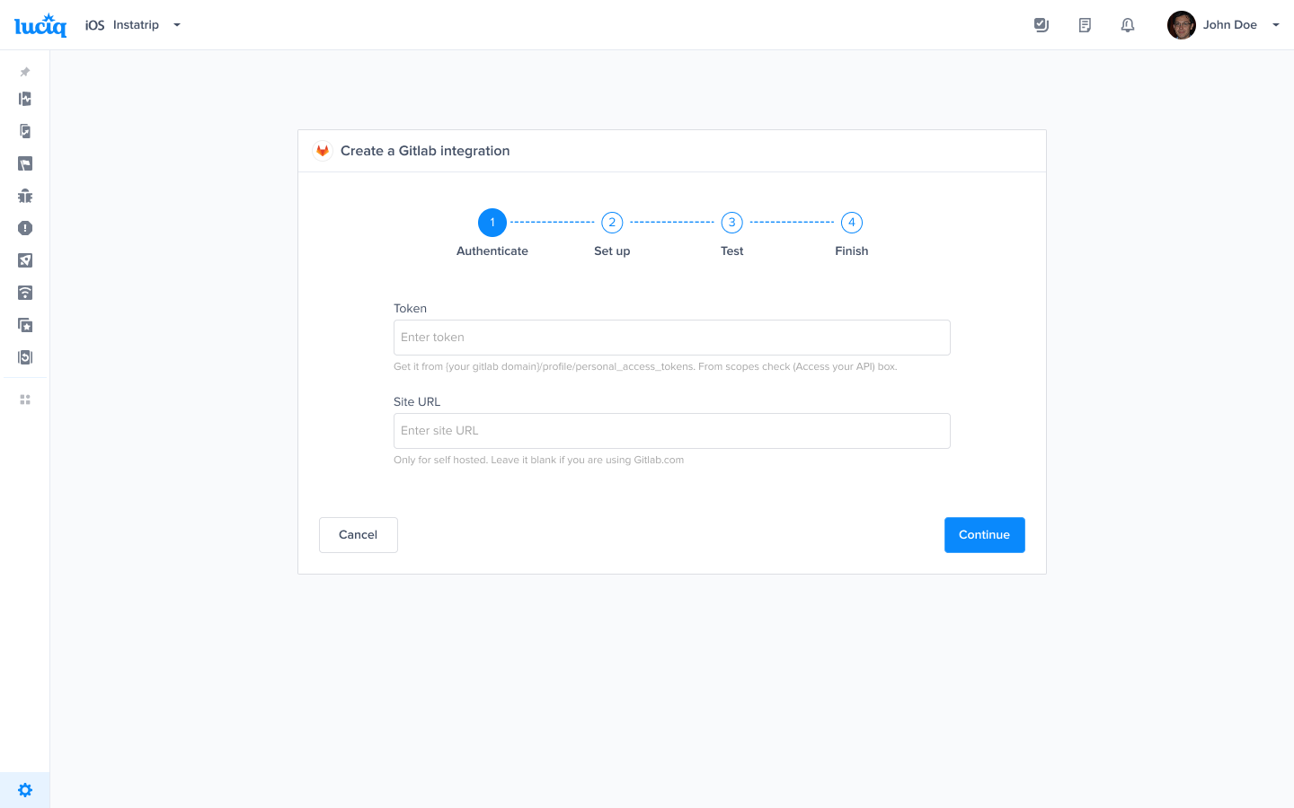Open the star cards sidebar icon
1294x808 pixels.
tap(25, 325)
